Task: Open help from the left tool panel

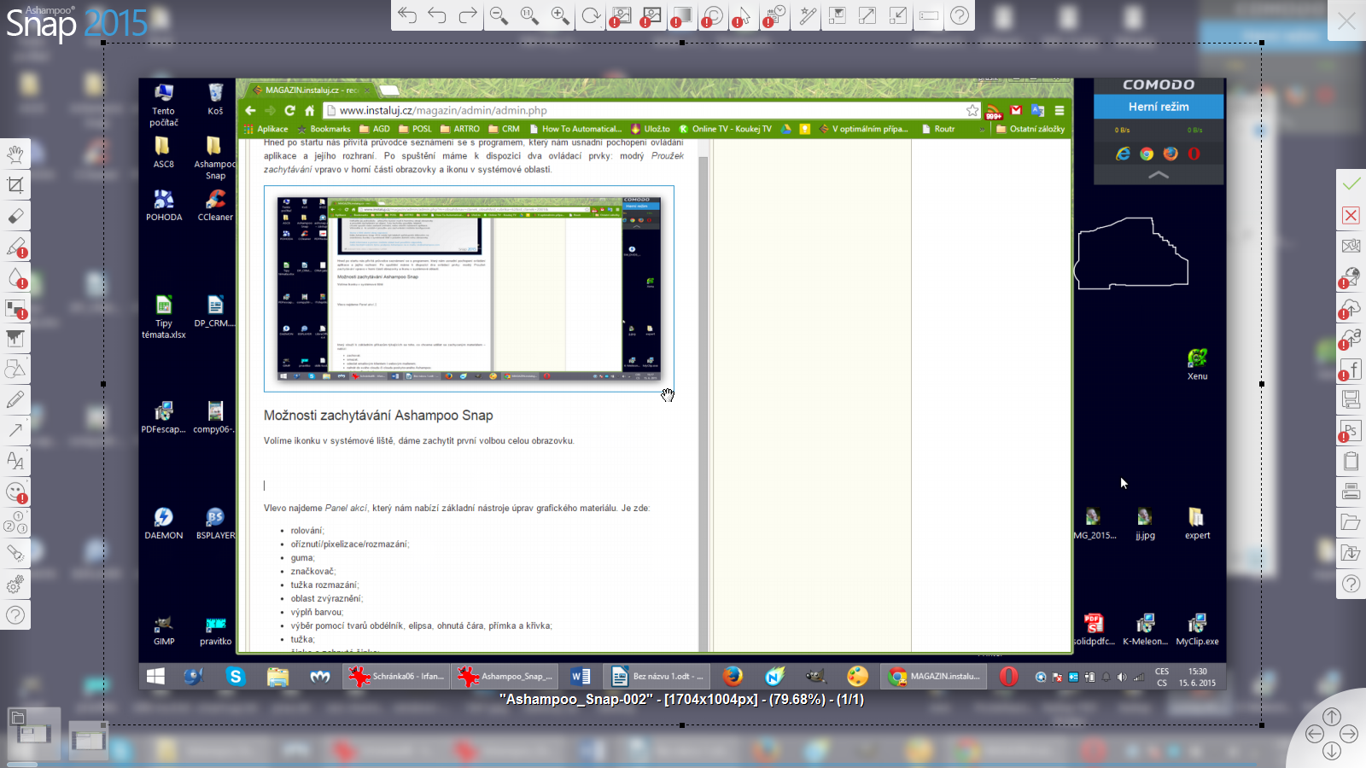Action: coord(15,615)
